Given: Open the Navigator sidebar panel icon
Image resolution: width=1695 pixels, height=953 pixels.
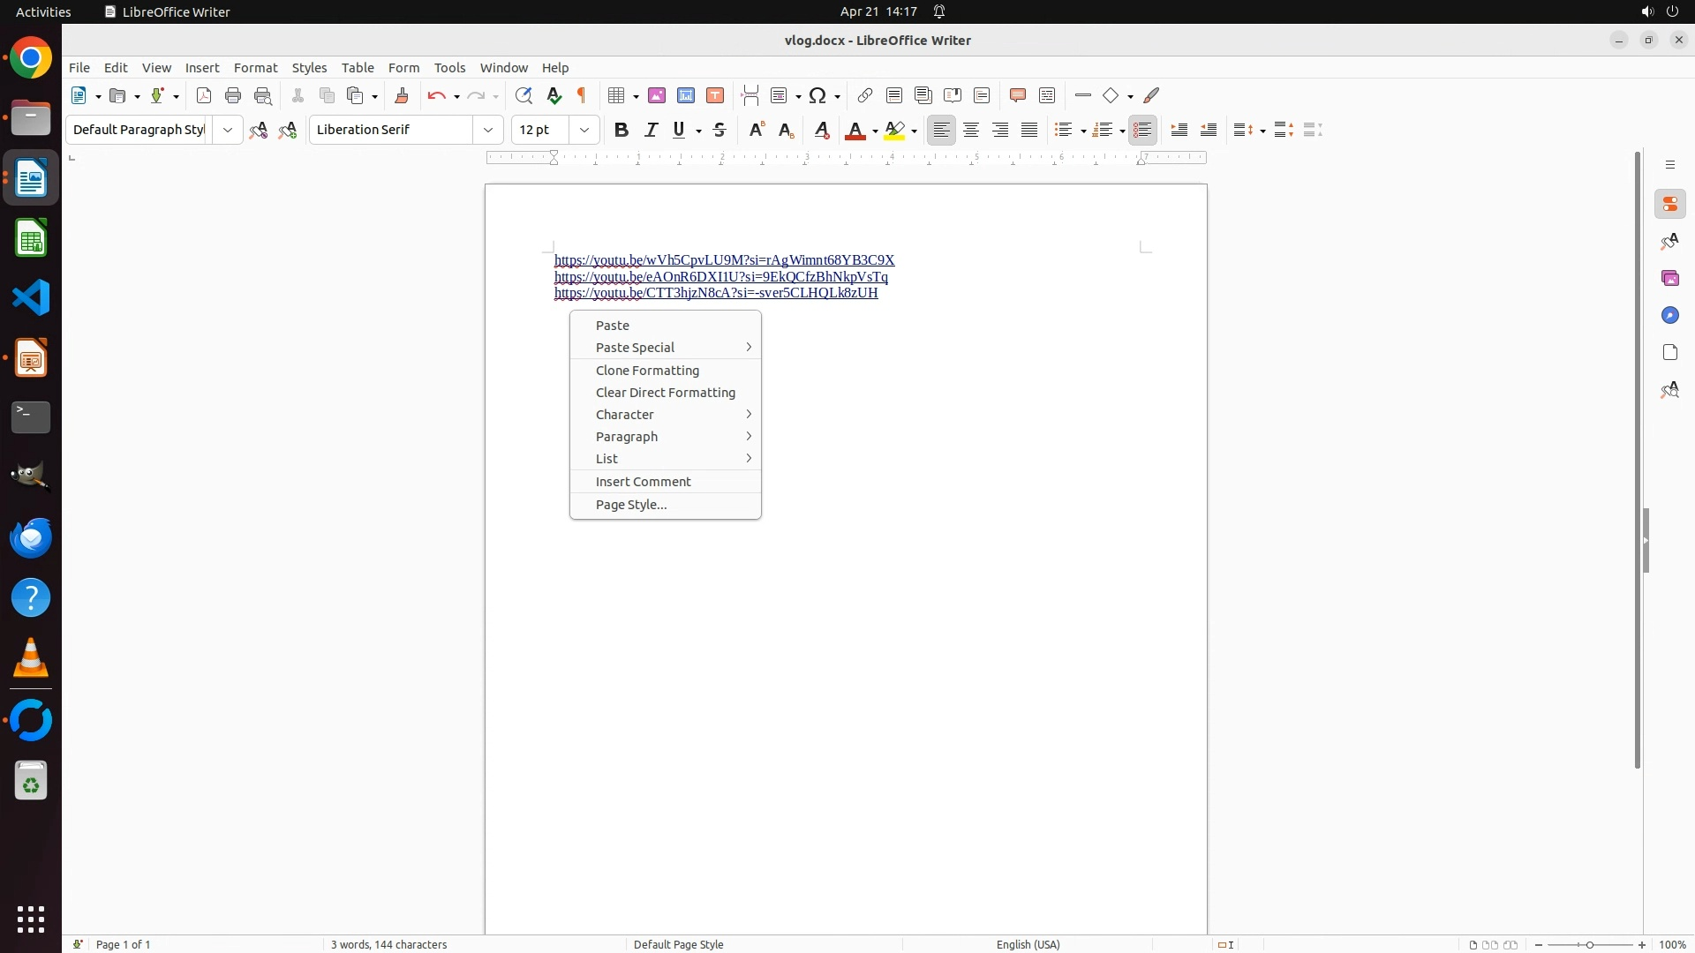Looking at the screenshot, I should coord(1669,315).
